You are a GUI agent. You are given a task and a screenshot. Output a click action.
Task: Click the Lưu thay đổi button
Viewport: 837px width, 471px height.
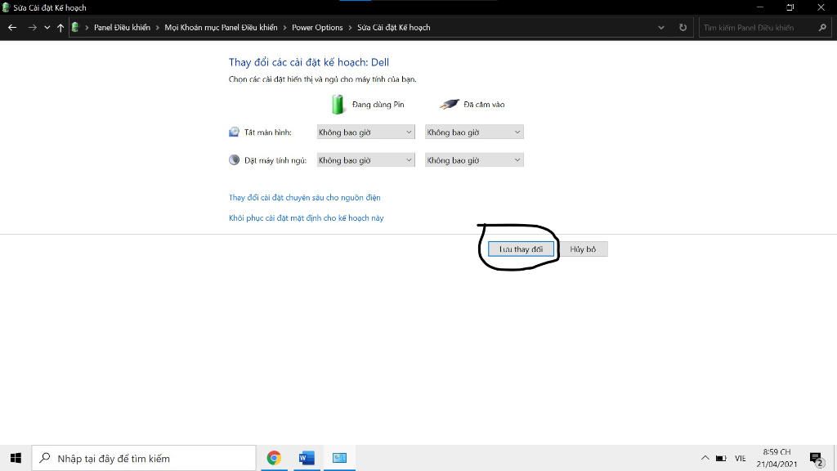coord(521,249)
